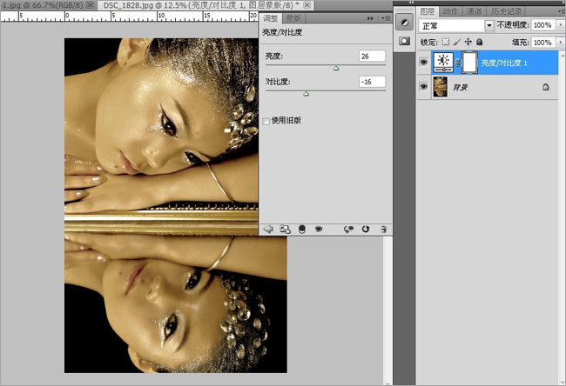Open the Masks panel dock icon
This screenshot has height=386, width=566.
coord(404,41)
